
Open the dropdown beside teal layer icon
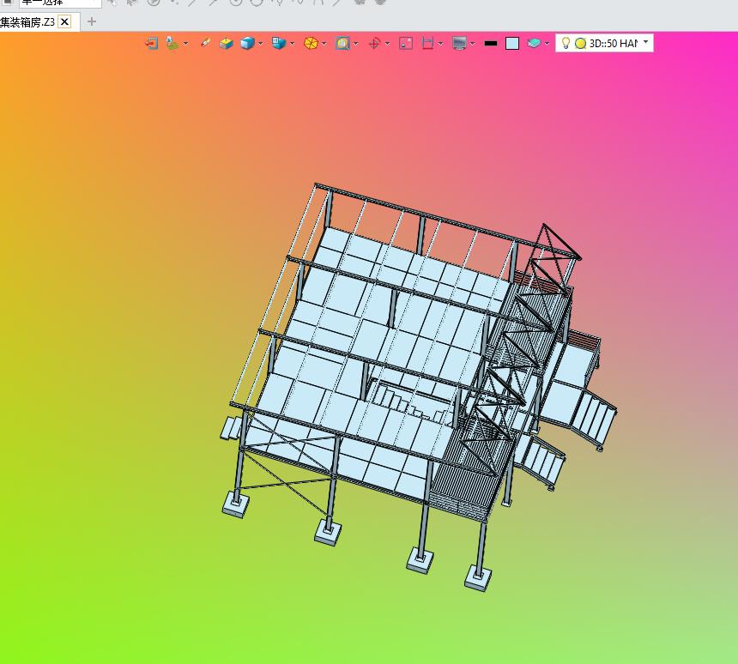click(x=547, y=43)
